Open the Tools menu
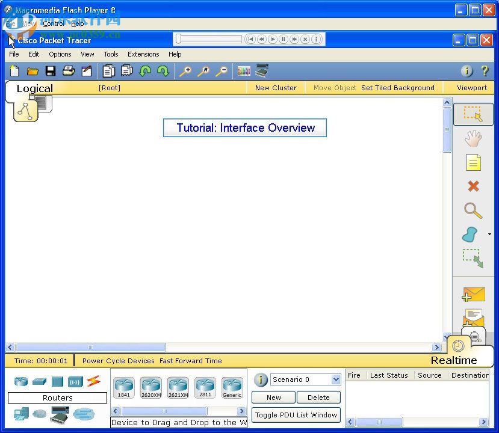499x433 pixels. click(x=111, y=54)
